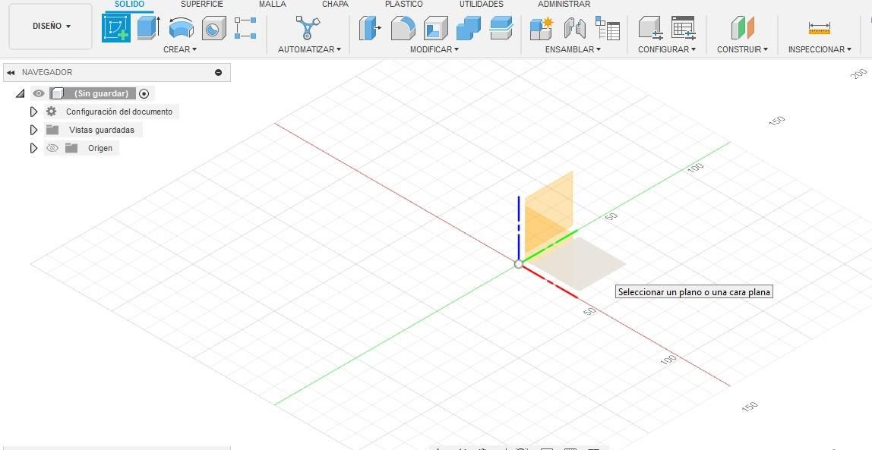Click the minus icon in the Navegador header
The width and height of the screenshot is (872, 450).
click(218, 72)
